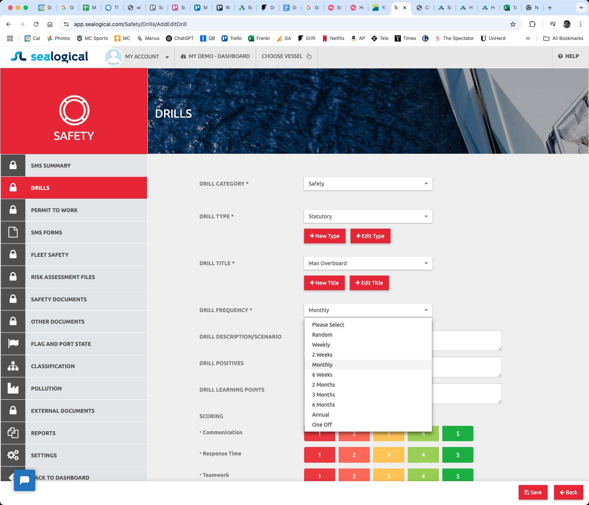
Task: Save the drill
Action: click(533, 492)
